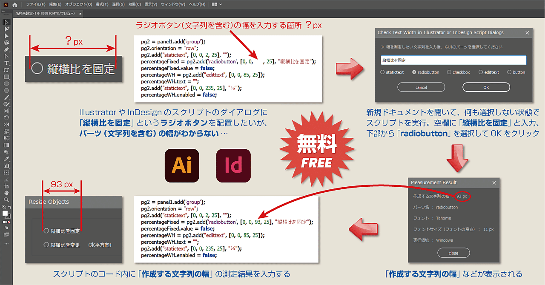Click close in the Measurement Result dialog
Screen dimensions: 545x285
coord(453,252)
